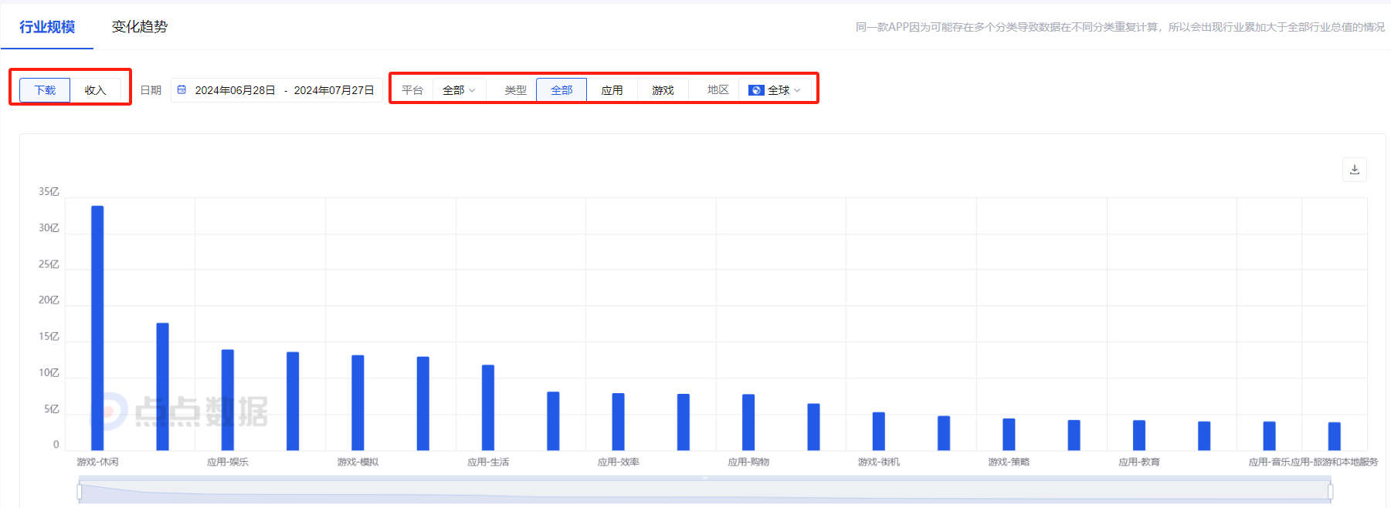Filter type by 应用
Screen dimensions: 1391x508
(612, 90)
